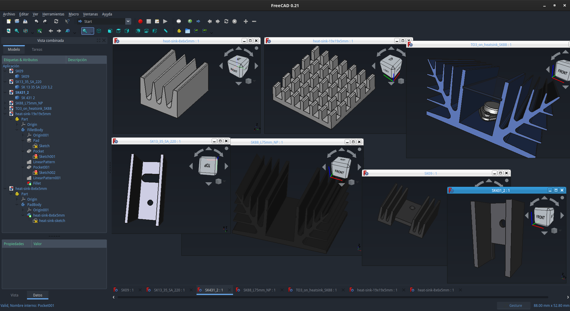Set isometric view with wireframe cube icon
The image size is (570, 311).
(99, 31)
